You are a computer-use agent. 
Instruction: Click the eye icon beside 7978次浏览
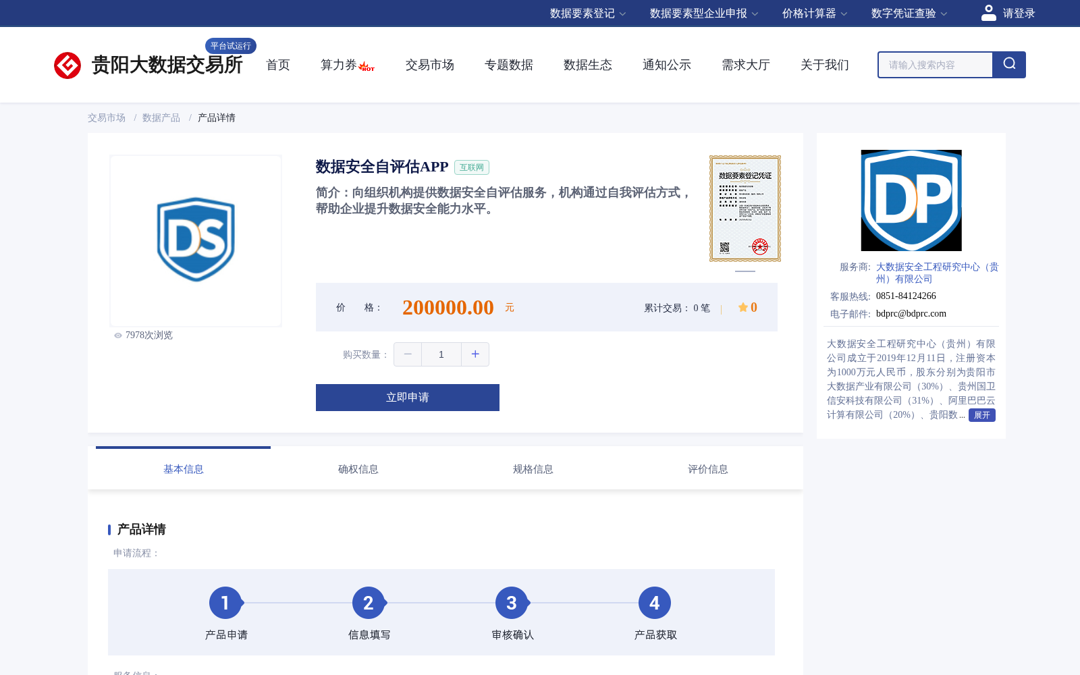pos(118,335)
